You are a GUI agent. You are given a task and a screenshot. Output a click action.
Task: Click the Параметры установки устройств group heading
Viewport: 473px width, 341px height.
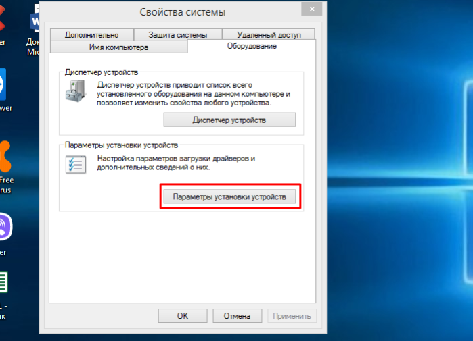click(122, 145)
